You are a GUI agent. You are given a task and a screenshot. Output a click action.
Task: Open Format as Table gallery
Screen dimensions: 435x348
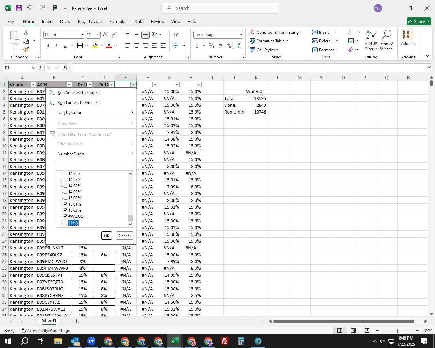(269, 41)
